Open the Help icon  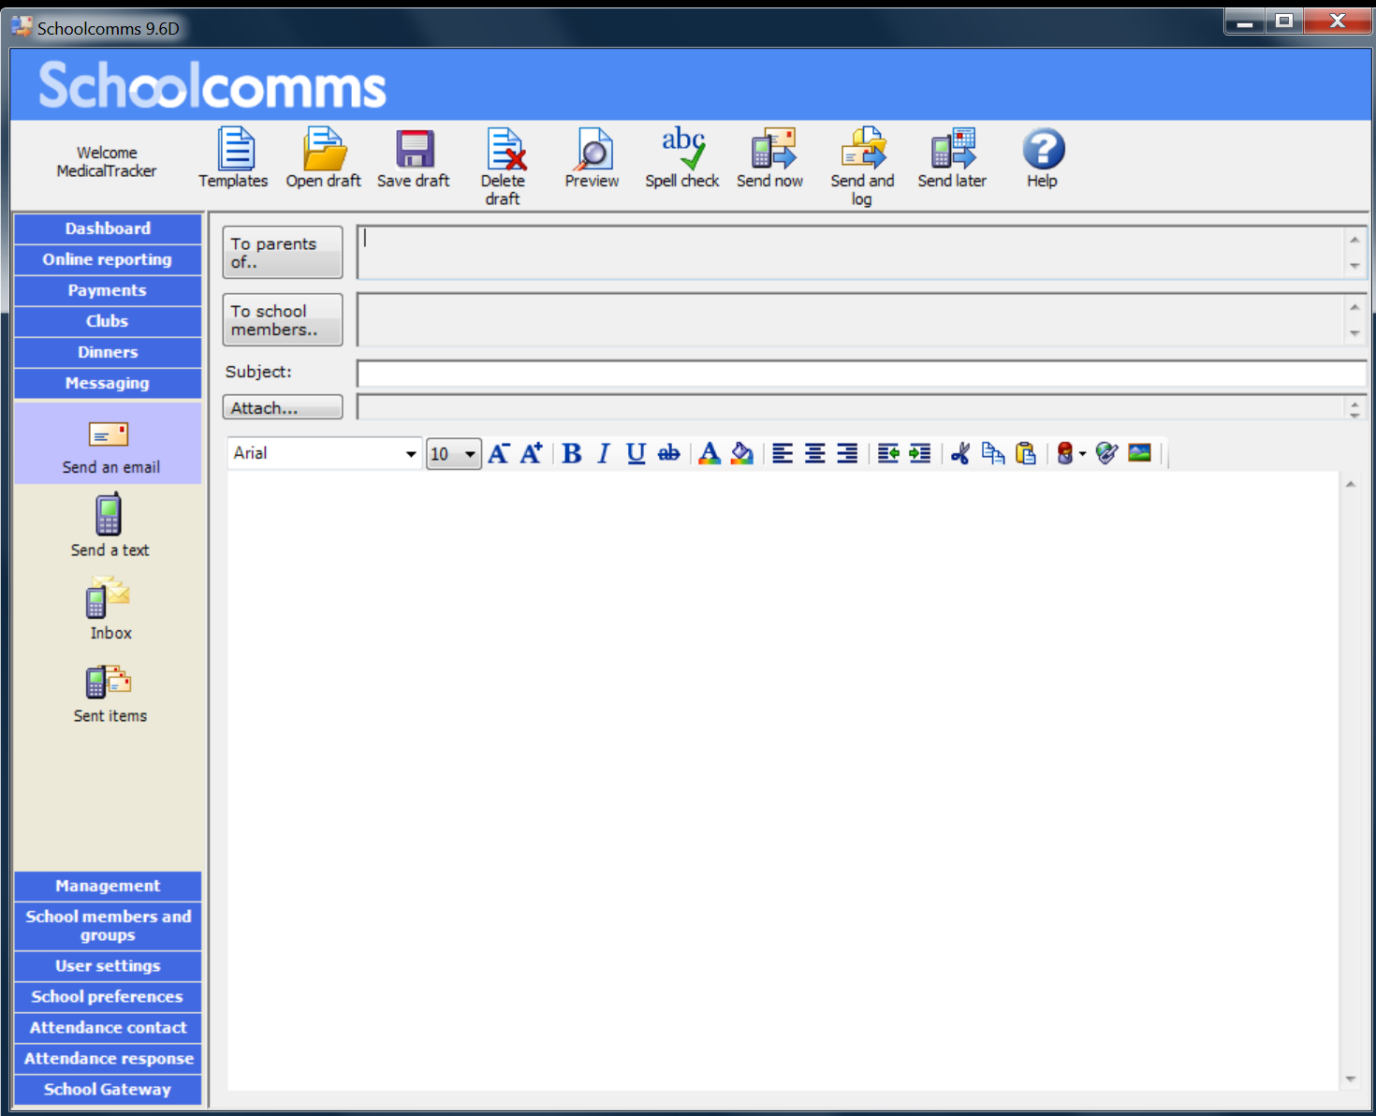pyautogui.click(x=1043, y=157)
